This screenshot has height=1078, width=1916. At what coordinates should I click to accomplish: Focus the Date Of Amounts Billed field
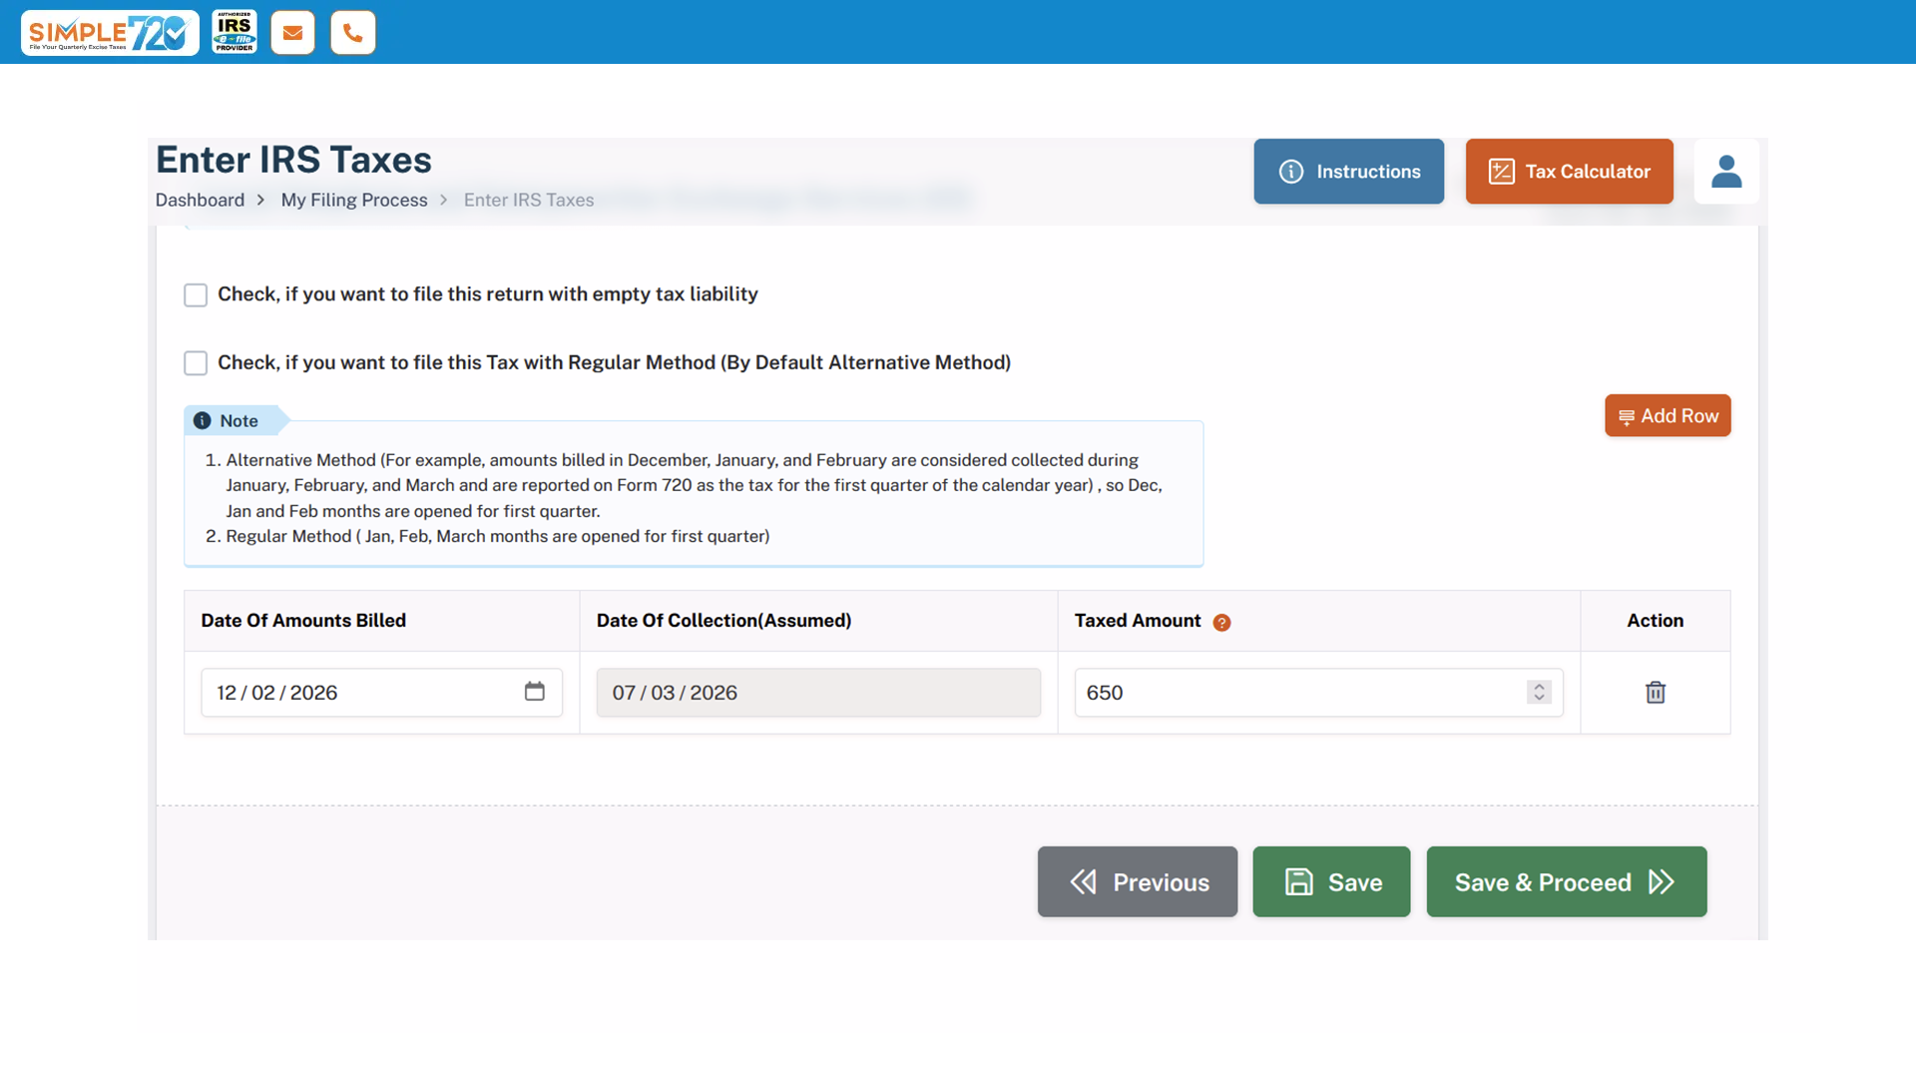click(381, 693)
